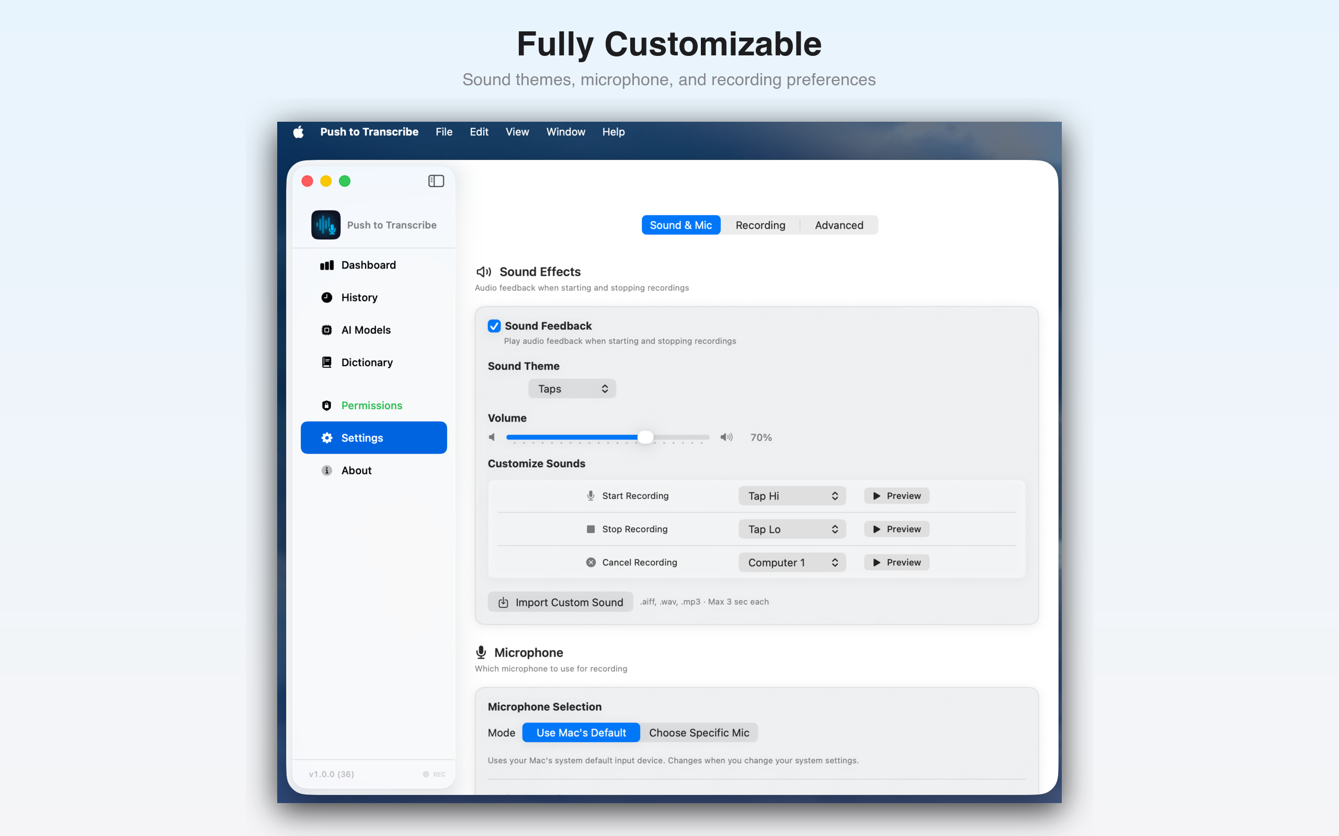Open the Window menu in the menu bar
1339x836 pixels.
565,132
